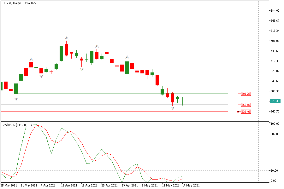The height and width of the screenshot is (189, 284).
Task: Click the '13 Apr 2021' date label
Action: click(x=69, y=186)
